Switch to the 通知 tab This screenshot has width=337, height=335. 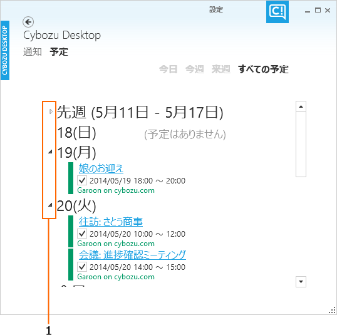(x=33, y=52)
